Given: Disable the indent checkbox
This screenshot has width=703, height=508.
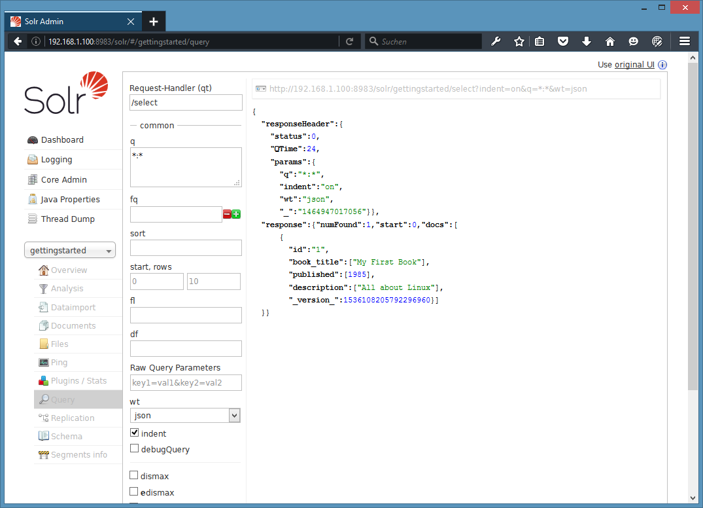Looking at the screenshot, I should [135, 433].
